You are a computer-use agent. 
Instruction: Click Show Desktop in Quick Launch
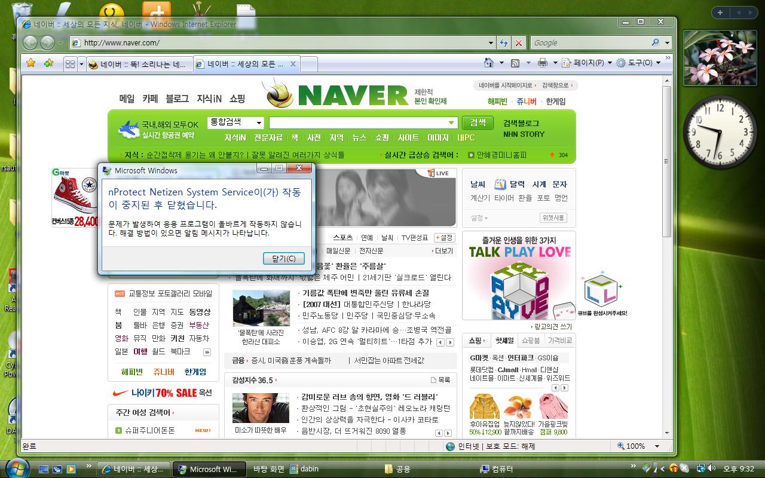coord(44,469)
